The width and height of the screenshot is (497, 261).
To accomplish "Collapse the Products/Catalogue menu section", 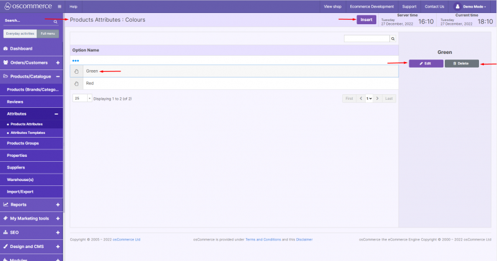I will [x=58, y=77].
